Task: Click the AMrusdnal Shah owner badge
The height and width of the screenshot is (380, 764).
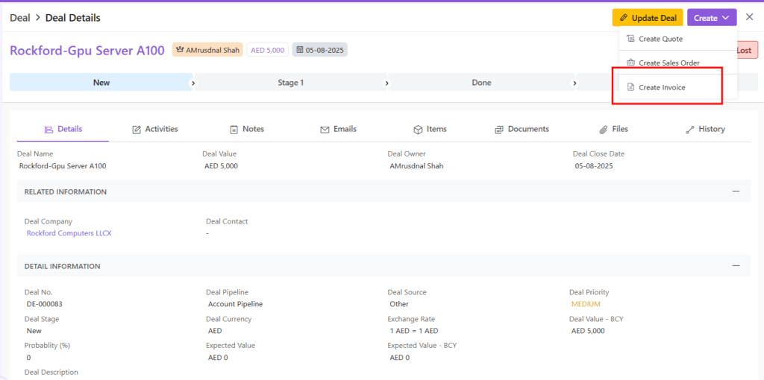Action: click(x=207, y=50)
